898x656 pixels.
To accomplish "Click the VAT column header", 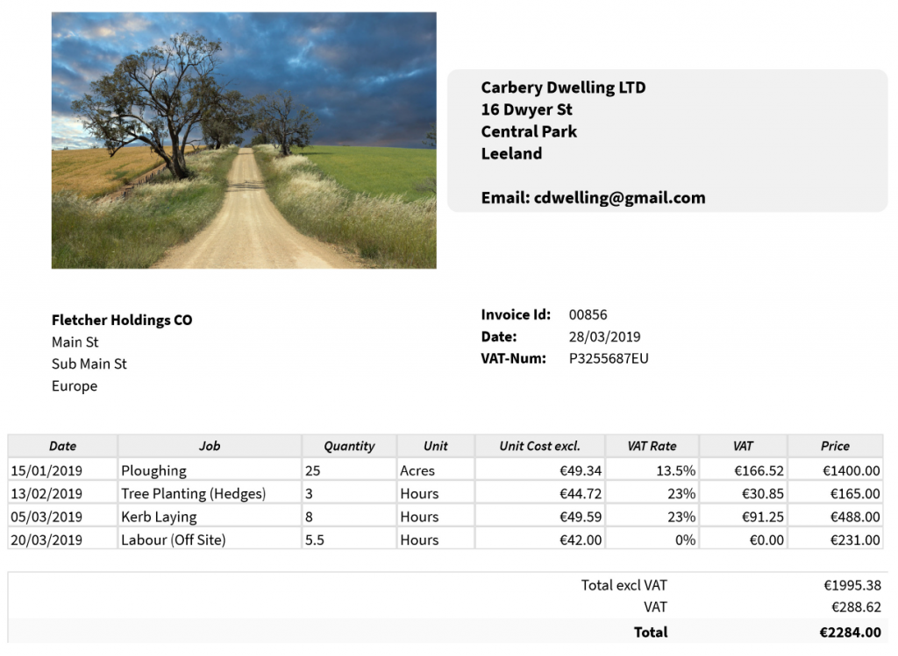I will click(743, 446).
